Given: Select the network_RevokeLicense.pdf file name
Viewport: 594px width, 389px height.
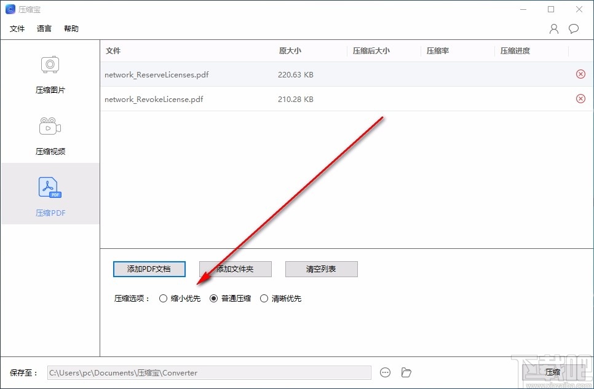Looking at the screenshot, I should pyautogui.click(x=154, y=99).
